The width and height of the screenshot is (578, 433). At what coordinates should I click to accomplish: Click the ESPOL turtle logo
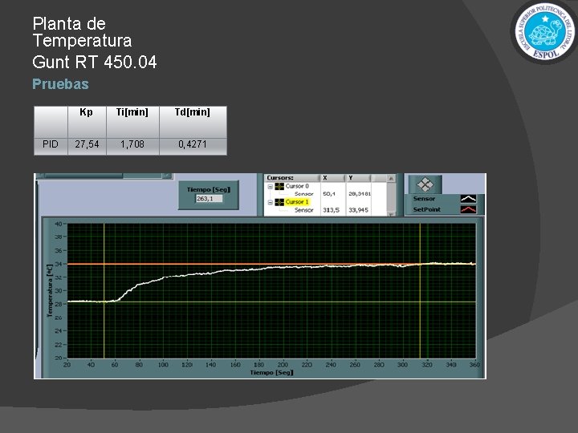[546, 32]
